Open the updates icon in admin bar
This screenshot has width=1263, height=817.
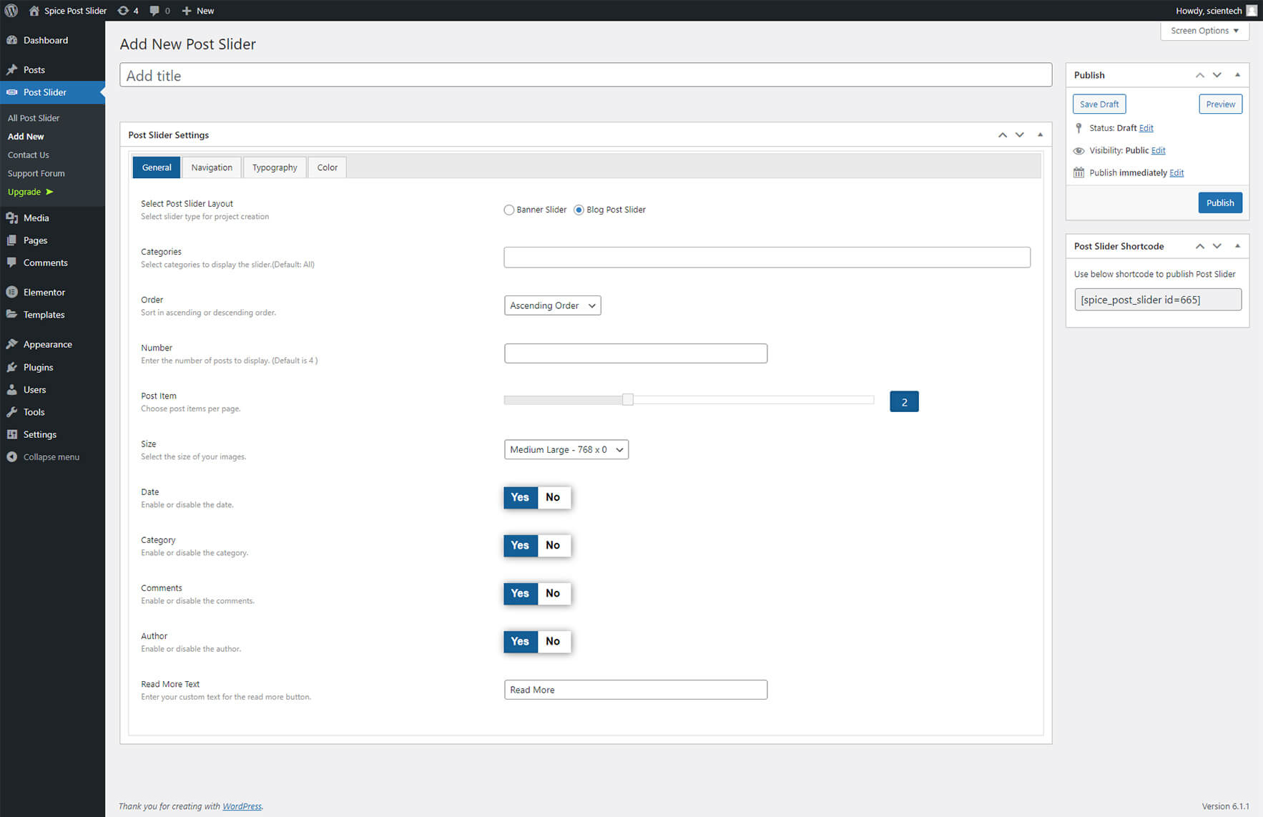click(x=124, y=11)
